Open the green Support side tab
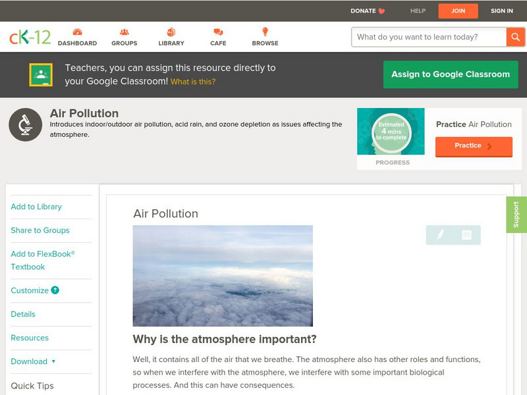Image resolution: width=527 pixels, height=395 pixels. coord(516,215)
